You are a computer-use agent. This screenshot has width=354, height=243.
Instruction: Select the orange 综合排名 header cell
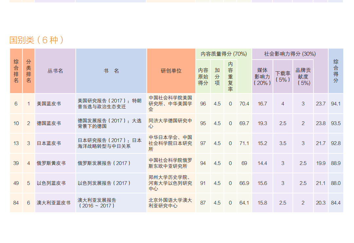[16, 71]
